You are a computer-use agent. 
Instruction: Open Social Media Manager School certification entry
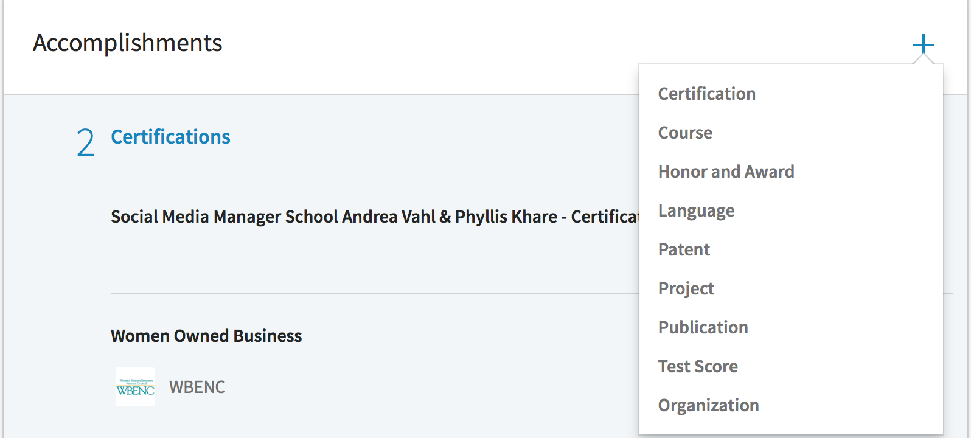point(374,217)
